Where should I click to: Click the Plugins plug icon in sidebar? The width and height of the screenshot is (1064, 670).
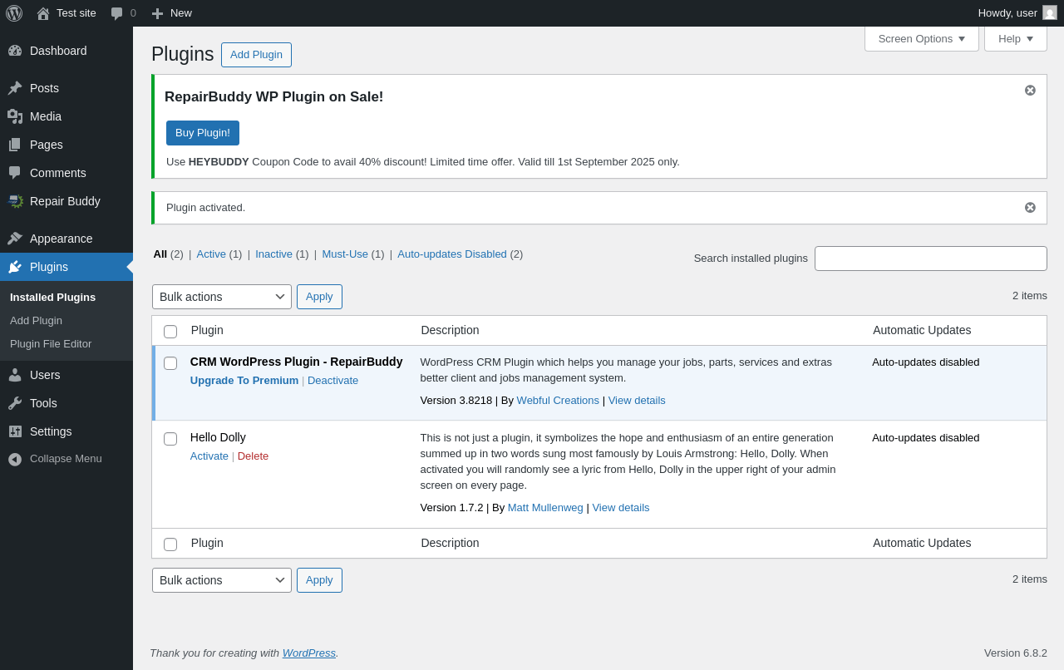15,267
